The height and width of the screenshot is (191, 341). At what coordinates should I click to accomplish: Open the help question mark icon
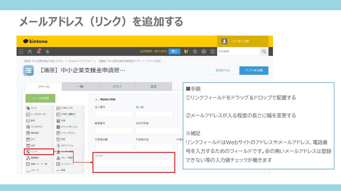coord(204,51)
